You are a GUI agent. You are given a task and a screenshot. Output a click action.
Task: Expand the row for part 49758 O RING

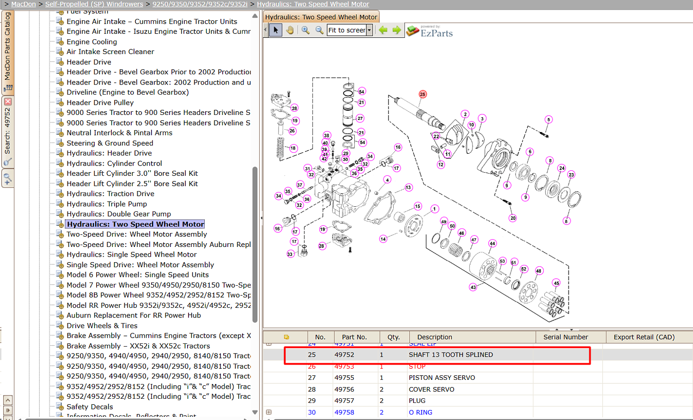(269, 412)
